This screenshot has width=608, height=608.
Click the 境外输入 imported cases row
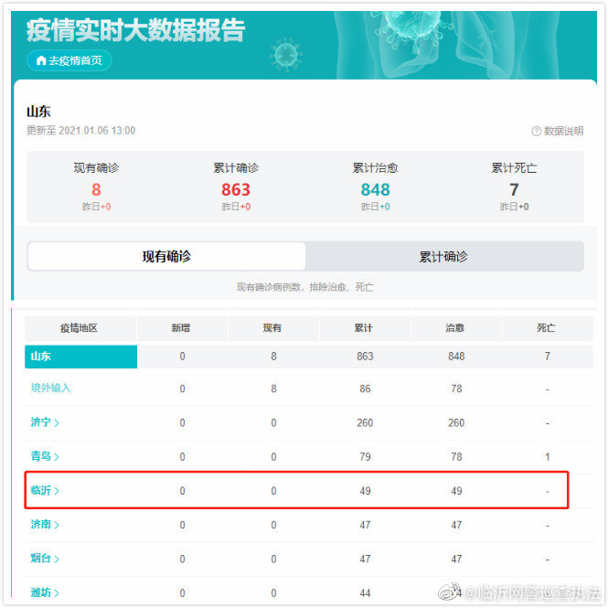point(50,389)
